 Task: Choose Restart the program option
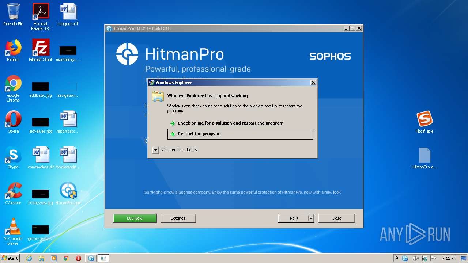tap(240, 134)
